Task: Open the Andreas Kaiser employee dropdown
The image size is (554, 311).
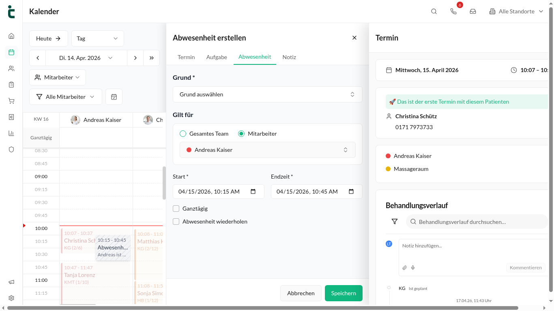Action: coord(268,150)
